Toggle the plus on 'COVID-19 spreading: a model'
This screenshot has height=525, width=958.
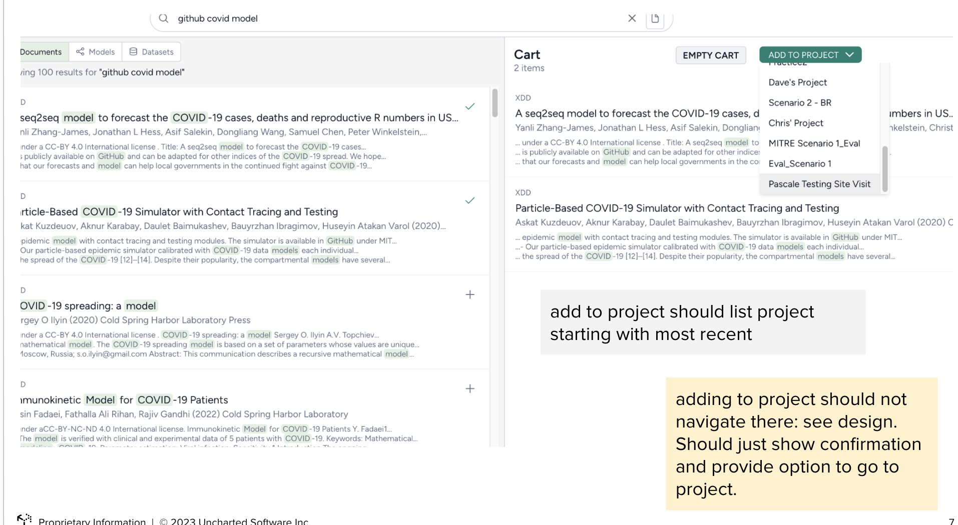click(469, 294)
